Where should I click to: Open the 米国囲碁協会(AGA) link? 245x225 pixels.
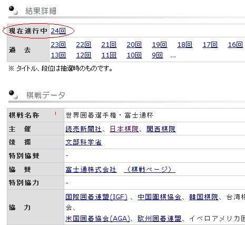coord(97,219)
